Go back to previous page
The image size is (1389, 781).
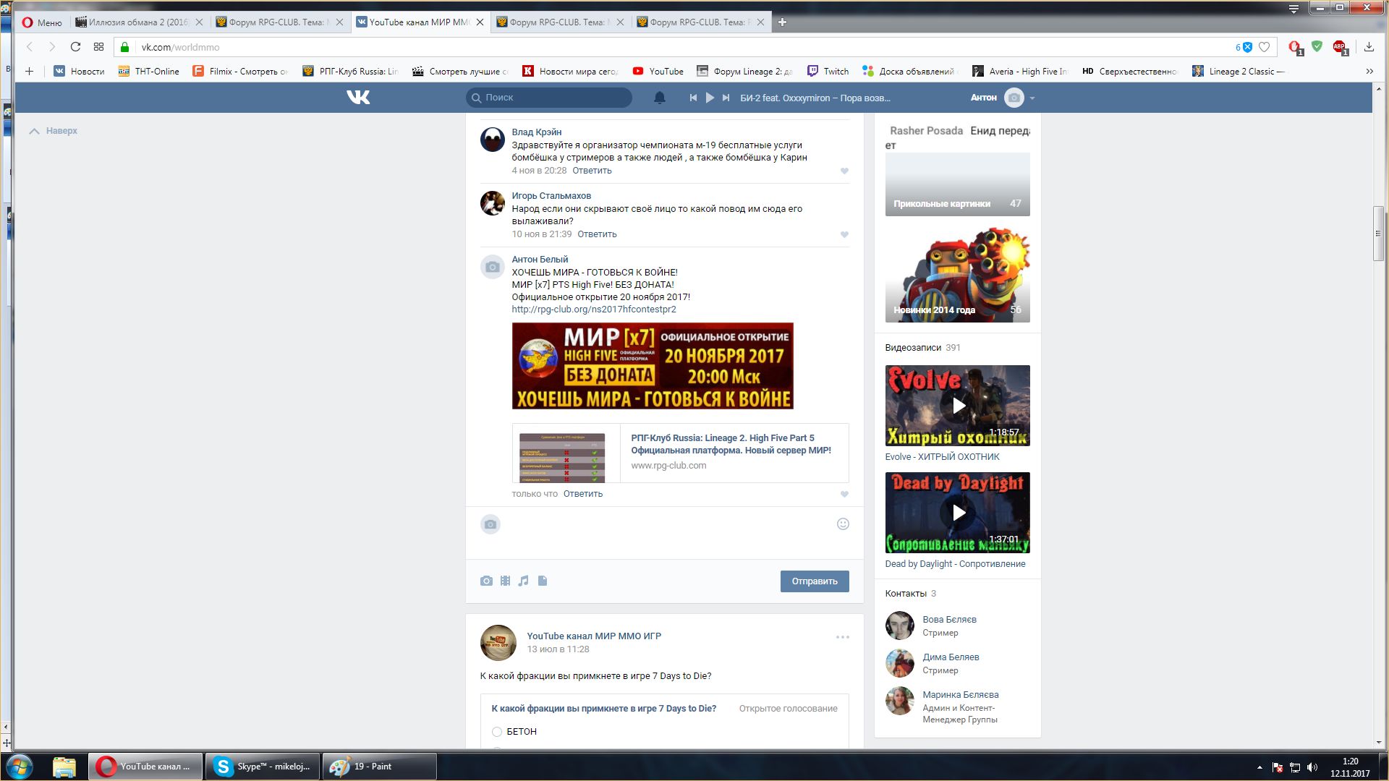(30, 47)
